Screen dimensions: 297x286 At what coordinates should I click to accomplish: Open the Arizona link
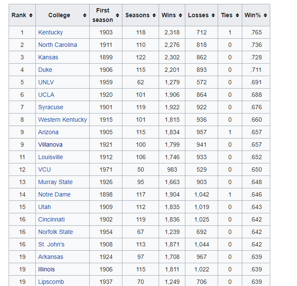(x=48, y=132)
